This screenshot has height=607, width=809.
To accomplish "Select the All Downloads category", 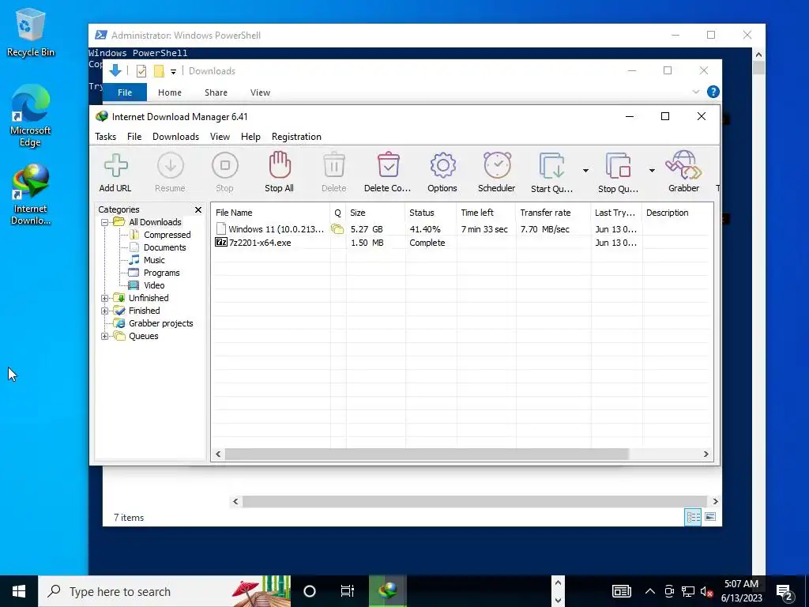I will tap(155, 222).
